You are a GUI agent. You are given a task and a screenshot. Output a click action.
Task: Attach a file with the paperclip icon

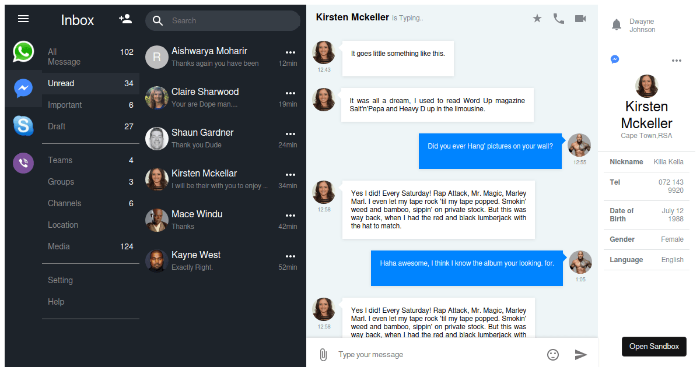pos(323,354)
